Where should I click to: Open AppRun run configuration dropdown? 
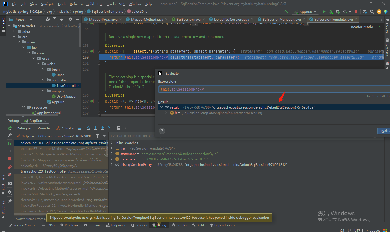point(305,12)
